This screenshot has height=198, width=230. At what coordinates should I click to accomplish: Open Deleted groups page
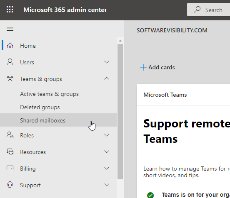click(x=40, y=107)
